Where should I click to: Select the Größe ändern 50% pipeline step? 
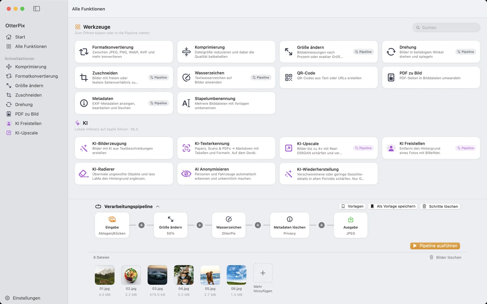(x=170, y=225)
